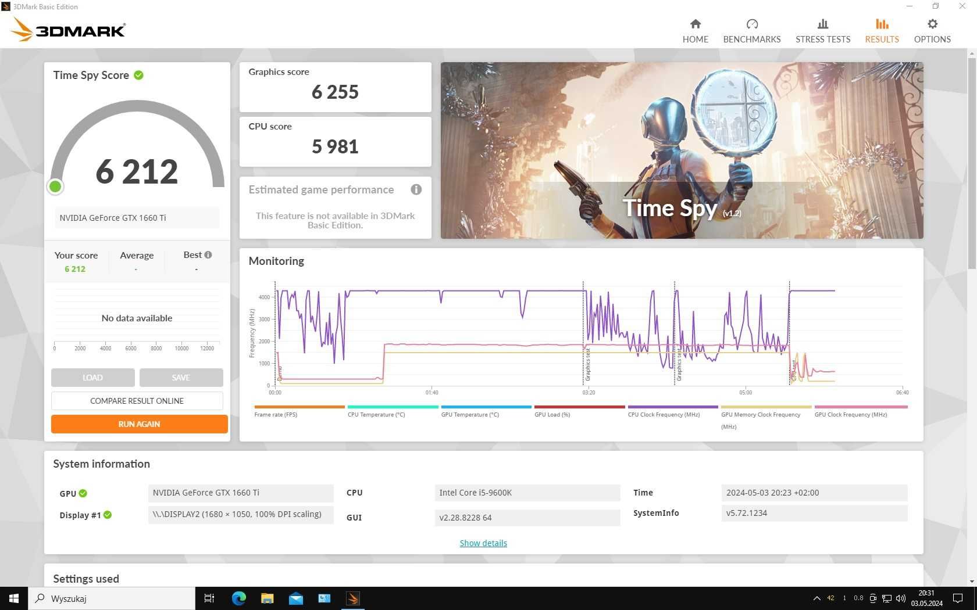Click the DISPLAY2 1680 × 1050 field

[x=241, y=514]
